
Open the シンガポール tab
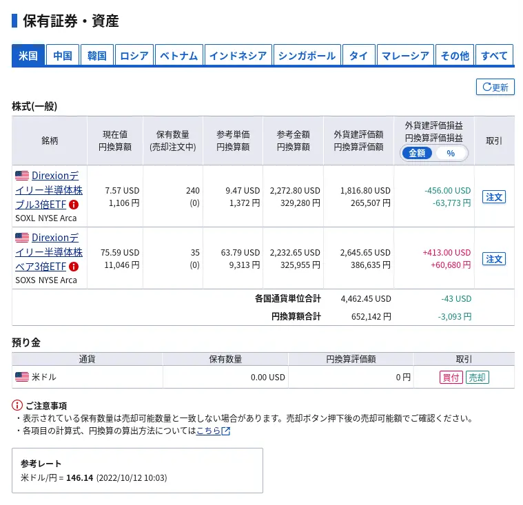point(307,55)
